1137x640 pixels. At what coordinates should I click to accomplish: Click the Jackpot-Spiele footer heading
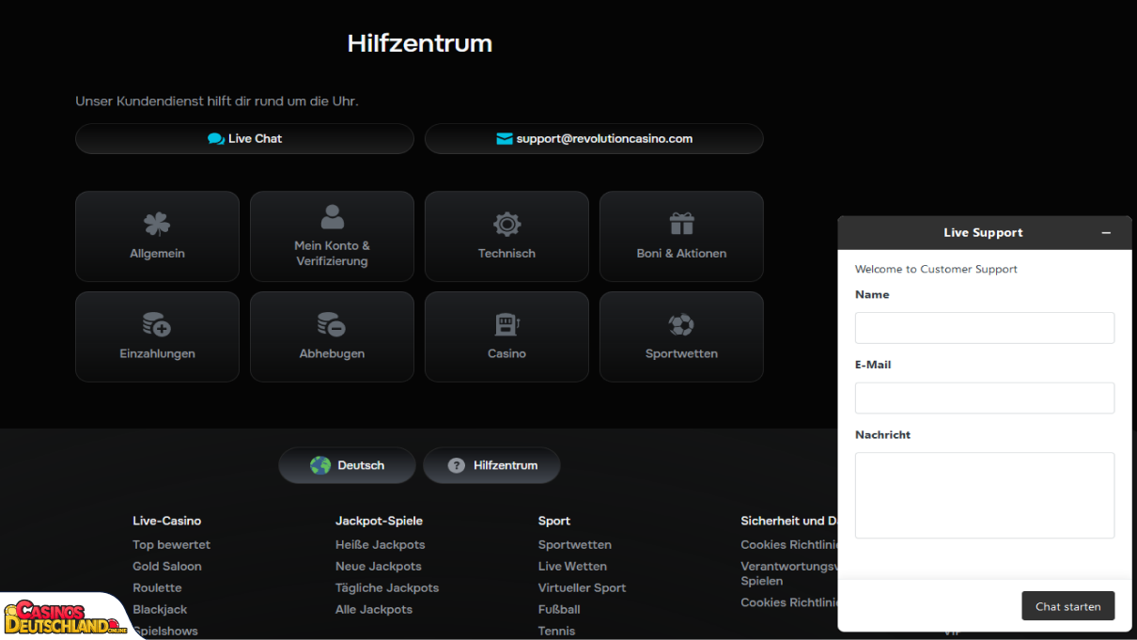coord(380,521)
